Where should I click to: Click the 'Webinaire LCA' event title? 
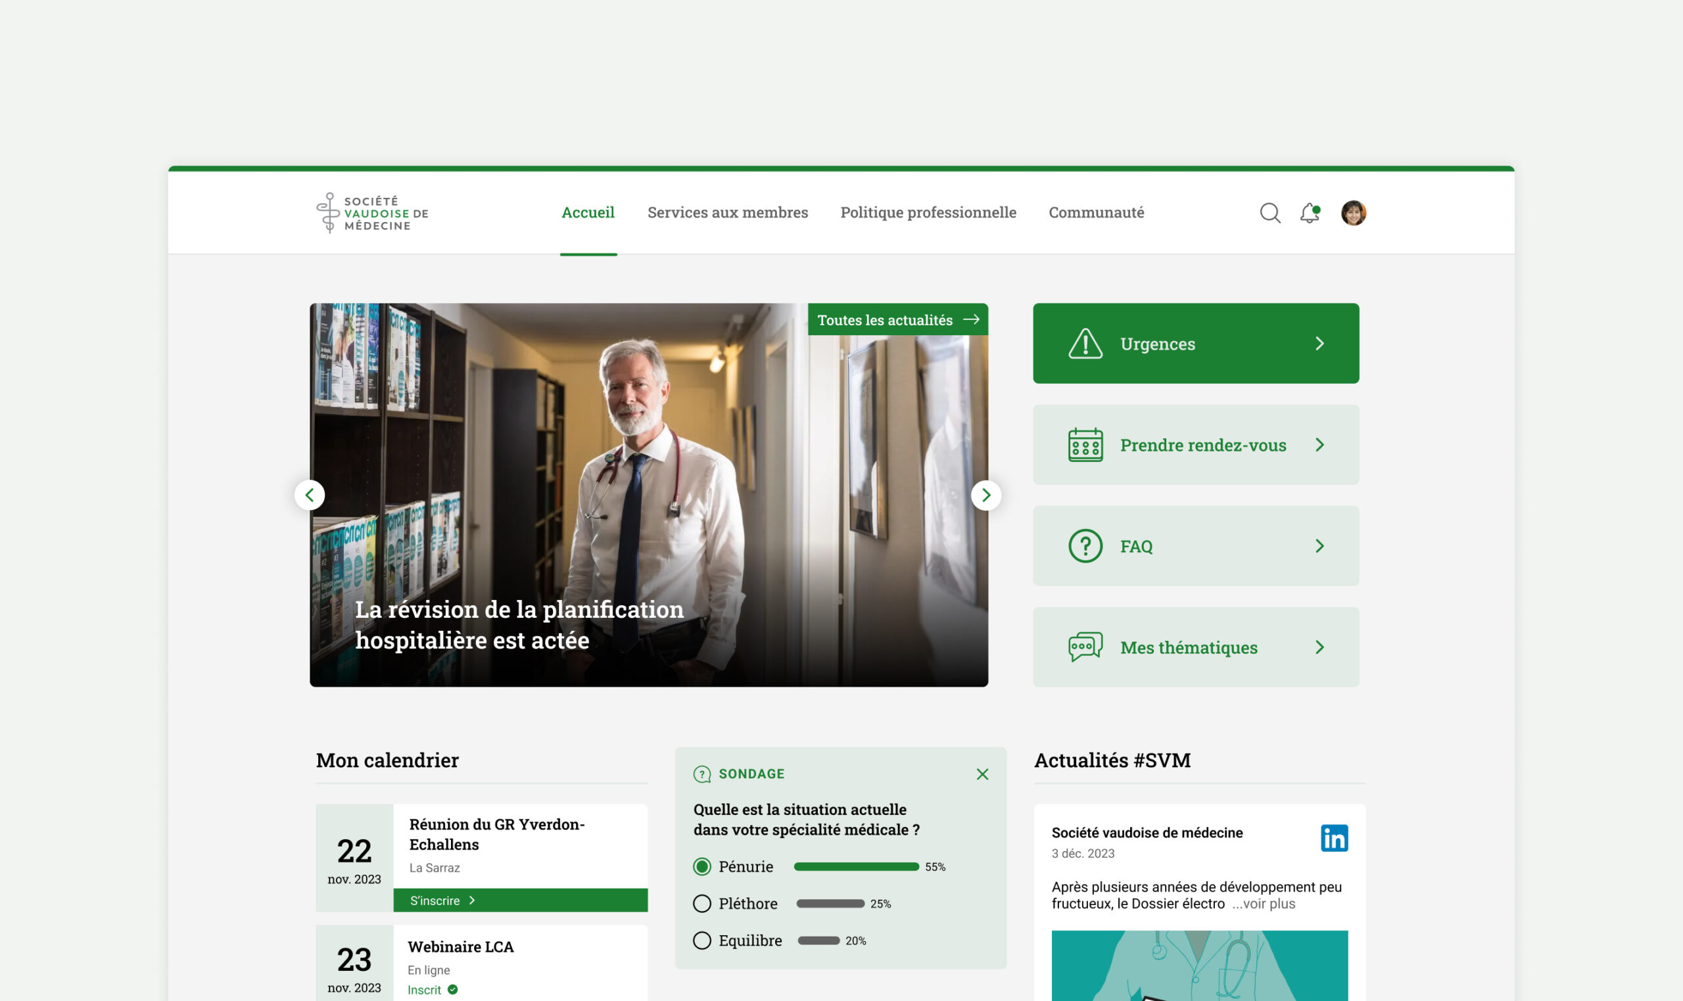(461, 946)
